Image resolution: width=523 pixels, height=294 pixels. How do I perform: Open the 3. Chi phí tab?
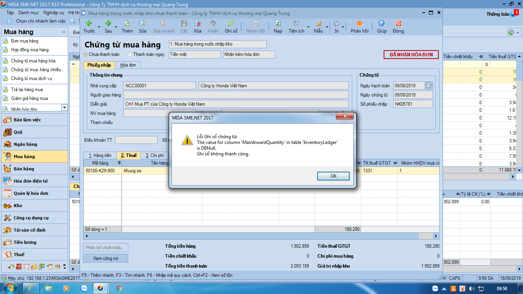tap(155, 155)
